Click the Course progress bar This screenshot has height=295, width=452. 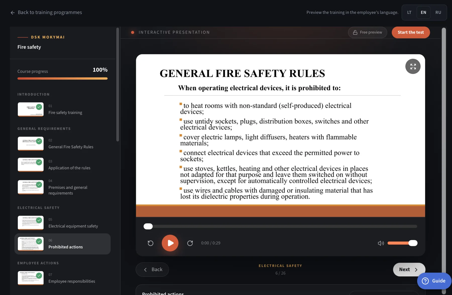click(x=63, y=78)
